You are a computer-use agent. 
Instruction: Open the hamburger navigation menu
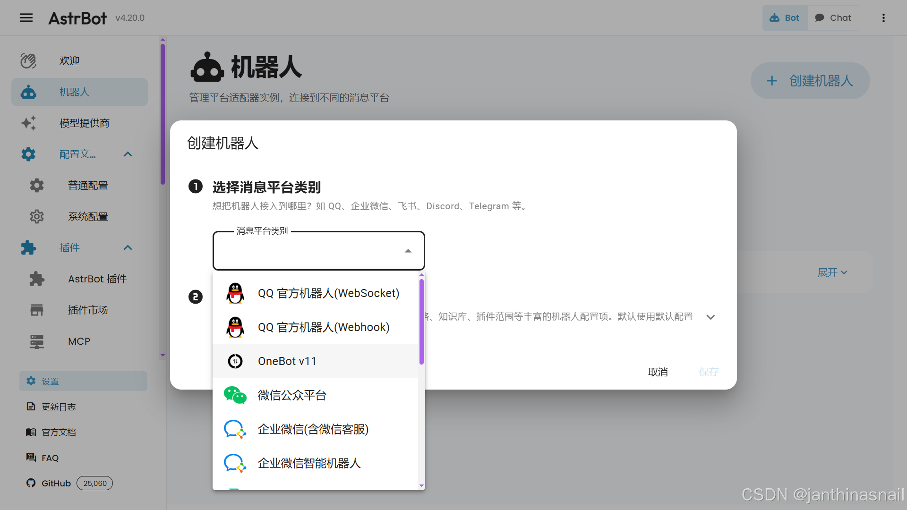(x=26, y=18)
